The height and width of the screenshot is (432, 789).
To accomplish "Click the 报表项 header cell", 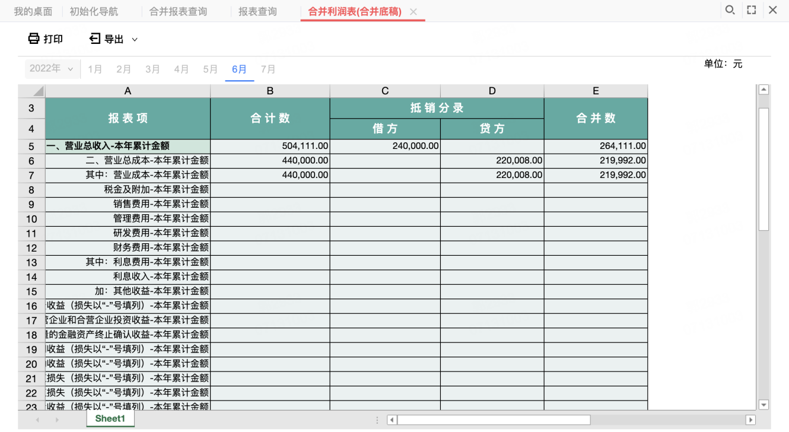I will 128,119.
